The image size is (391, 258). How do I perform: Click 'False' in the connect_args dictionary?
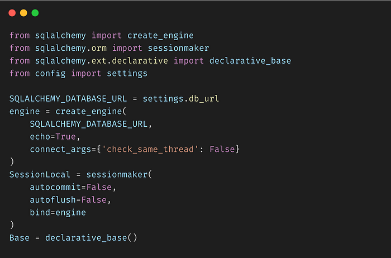(222, 149)
